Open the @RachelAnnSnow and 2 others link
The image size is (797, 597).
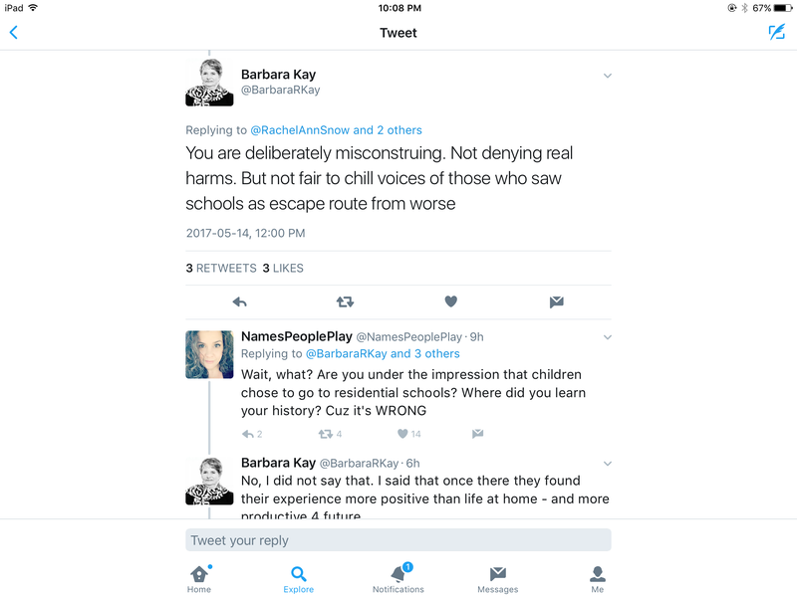336,130
